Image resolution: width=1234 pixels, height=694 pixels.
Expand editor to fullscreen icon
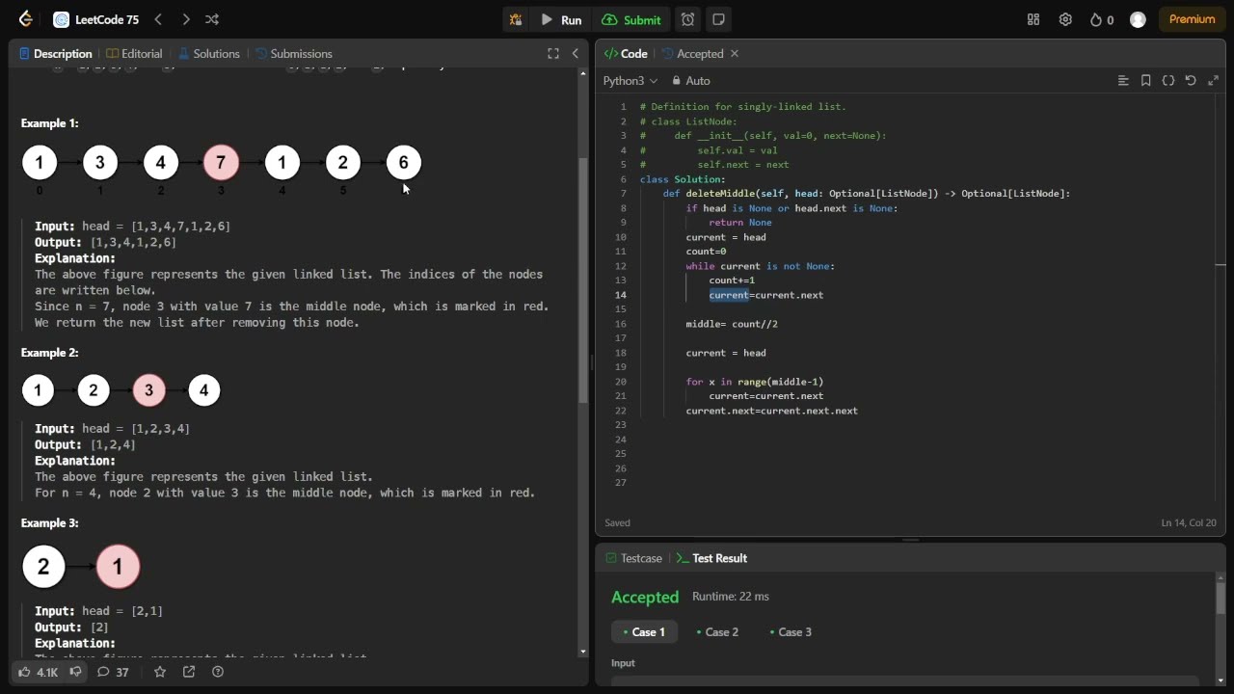(x=1213, y=81)
